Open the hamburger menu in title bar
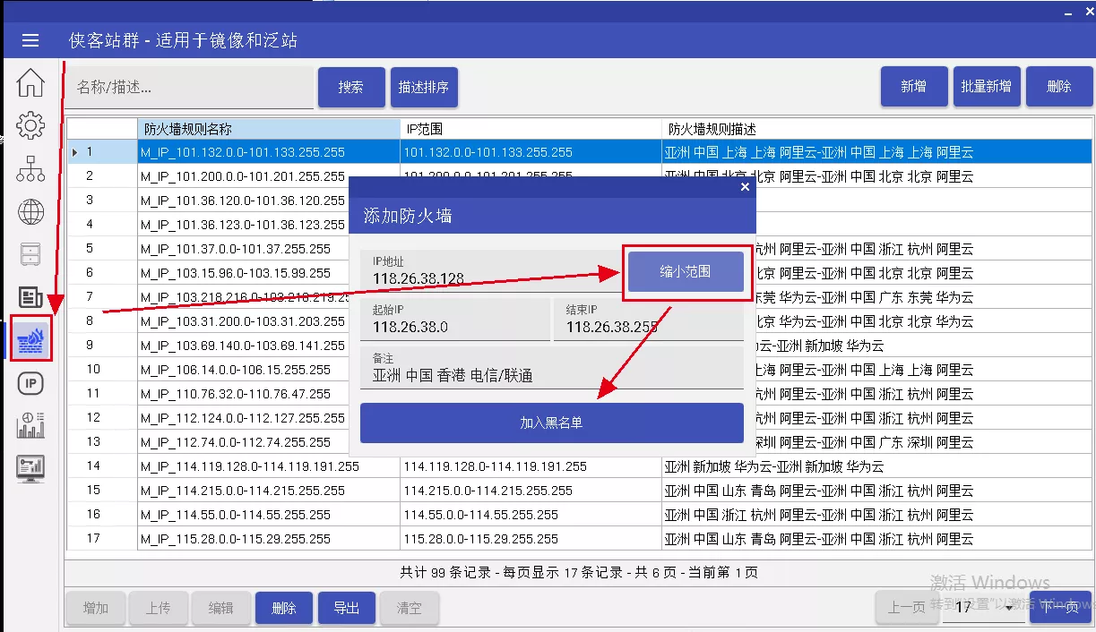Screen dimensions: 1096x632 (30, 40)
